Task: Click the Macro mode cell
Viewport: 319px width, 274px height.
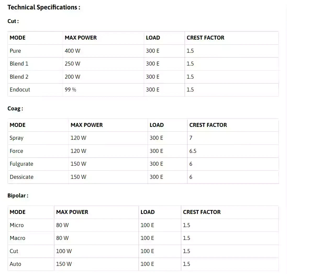Action: [18, 238]
